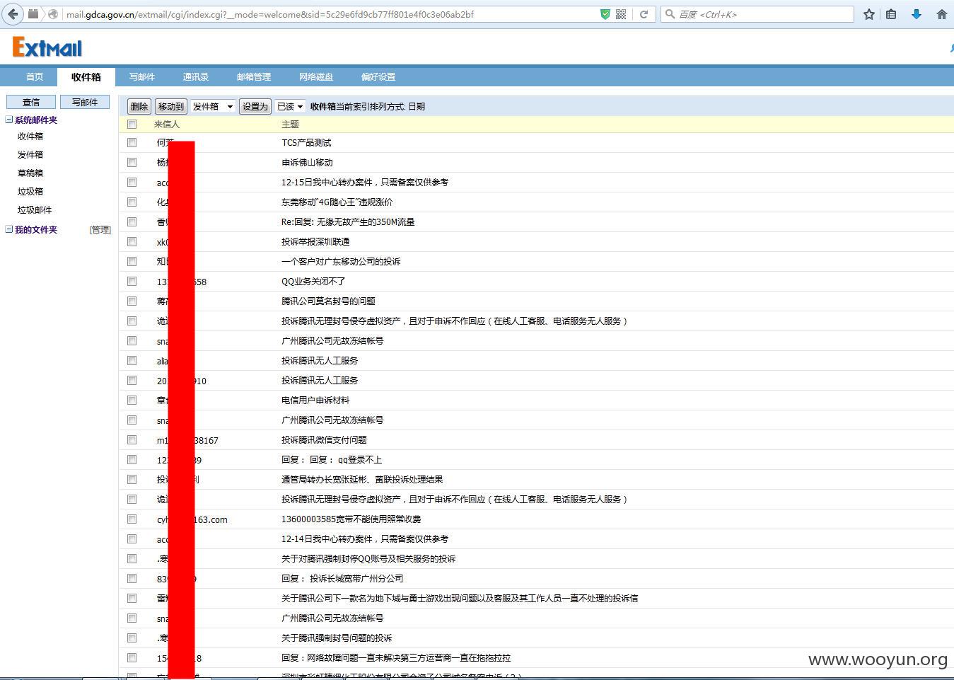
Task: Check the 东莞移动4G随心王 mail checkbox
Action: [132, 202]
